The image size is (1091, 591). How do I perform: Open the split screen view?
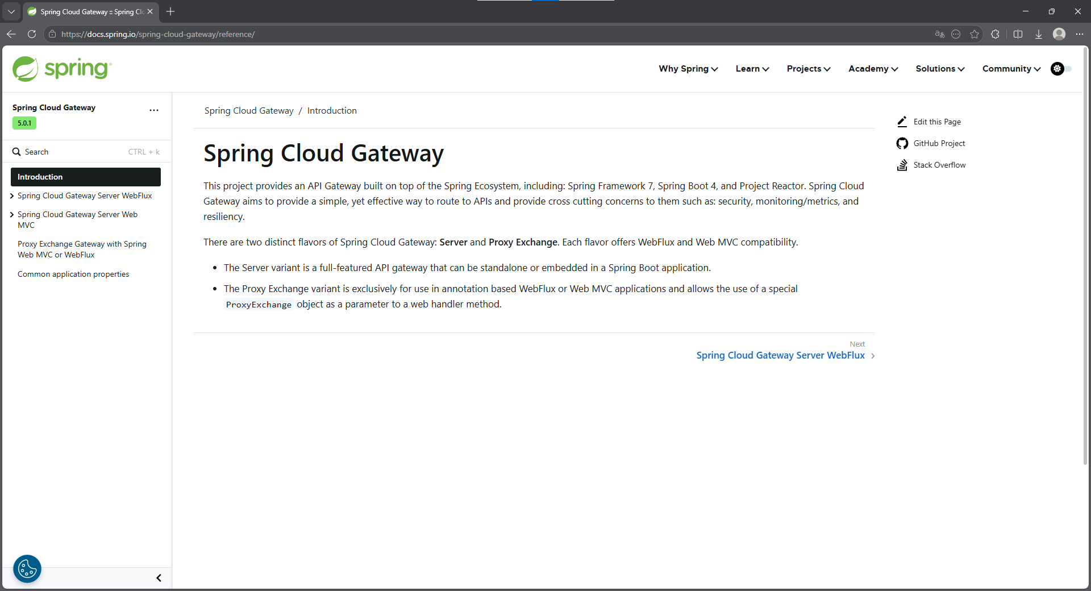coord(1018,34)
